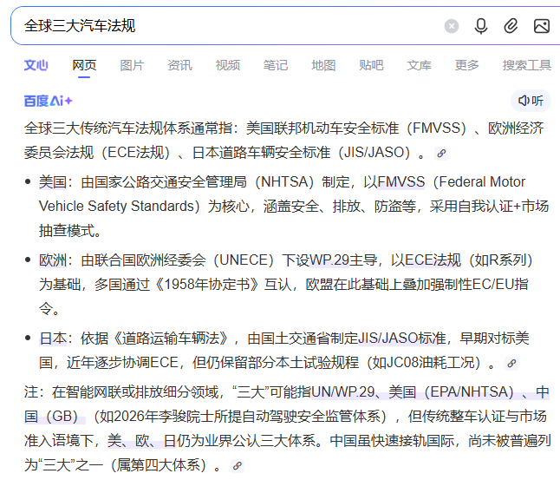Viewport: 560px width, 480px height.
Task: Open citation link after JC08油耗工况 sentence
Action: point(511,364)
